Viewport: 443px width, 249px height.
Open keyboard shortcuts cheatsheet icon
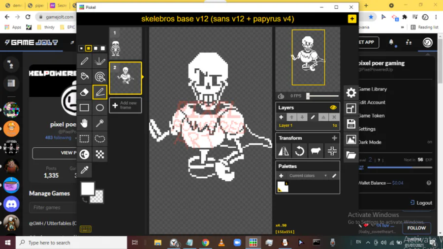click(x=86, y=229)
